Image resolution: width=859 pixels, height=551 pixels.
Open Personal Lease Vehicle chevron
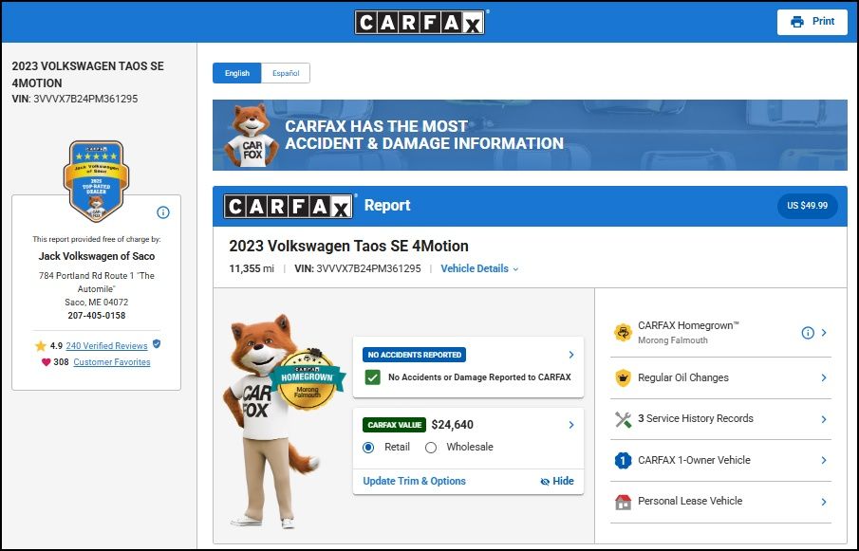pyautogui.click(x=824, y=502)
